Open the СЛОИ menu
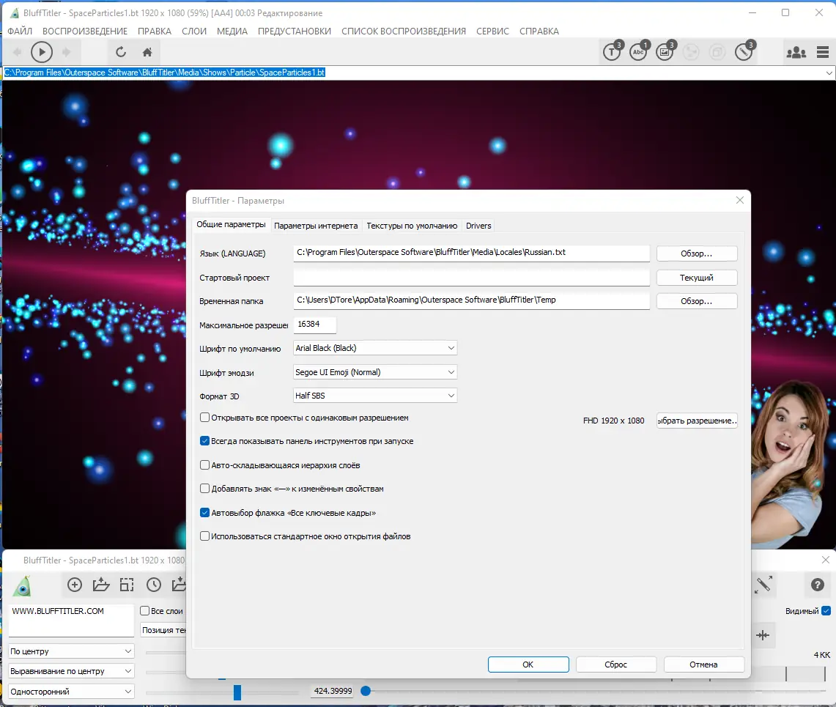The image size is (836, 707). [x=194, y=32]
